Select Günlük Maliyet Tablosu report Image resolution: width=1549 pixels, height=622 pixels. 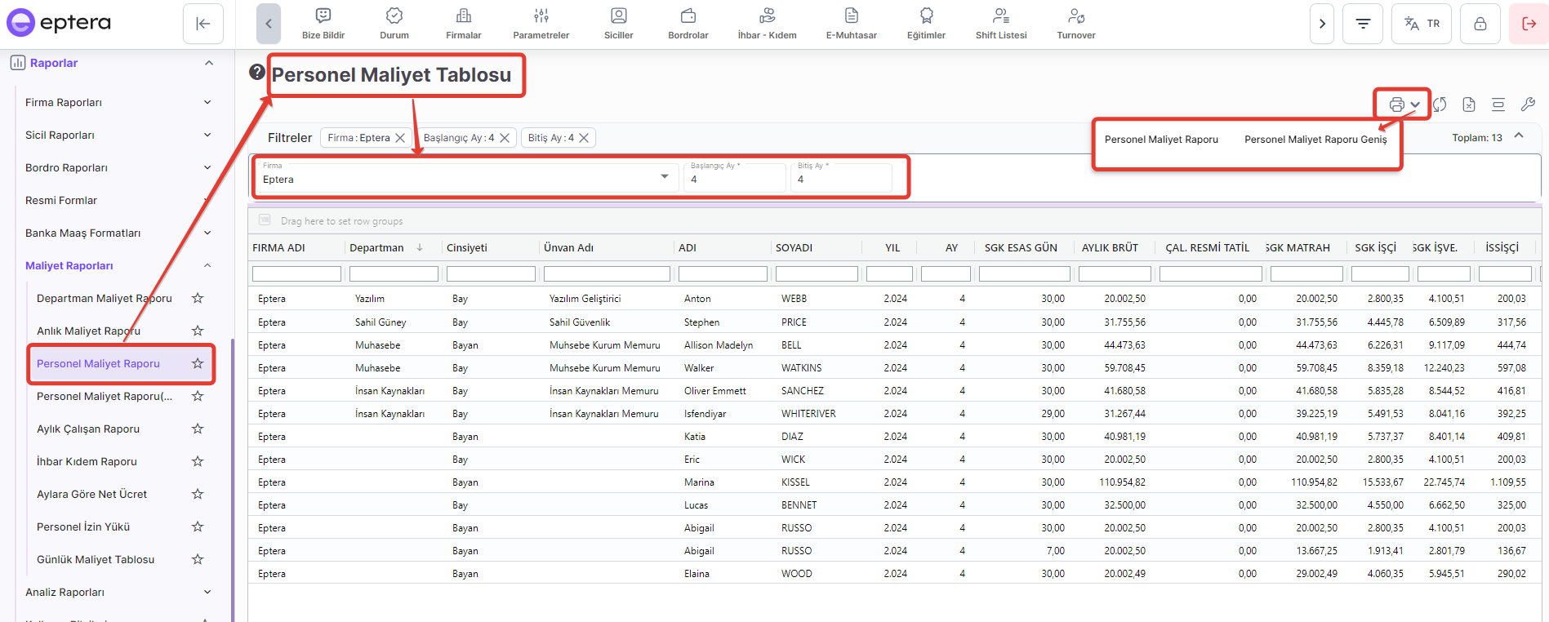point(96,559)
